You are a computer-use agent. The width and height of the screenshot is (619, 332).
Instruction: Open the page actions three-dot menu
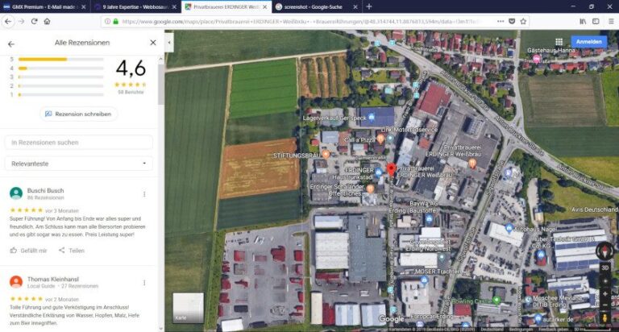(501, 22)
